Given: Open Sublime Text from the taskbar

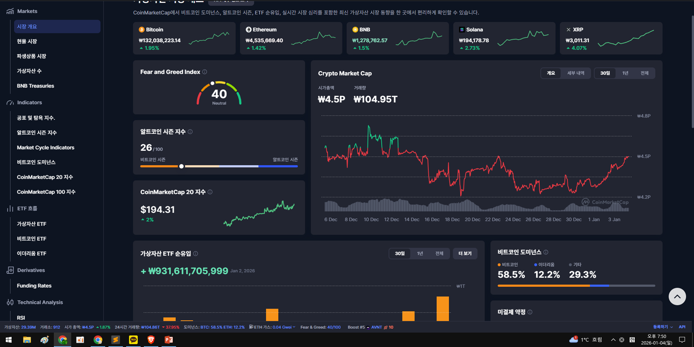Looking at the screenshot, I should (115, 340).
